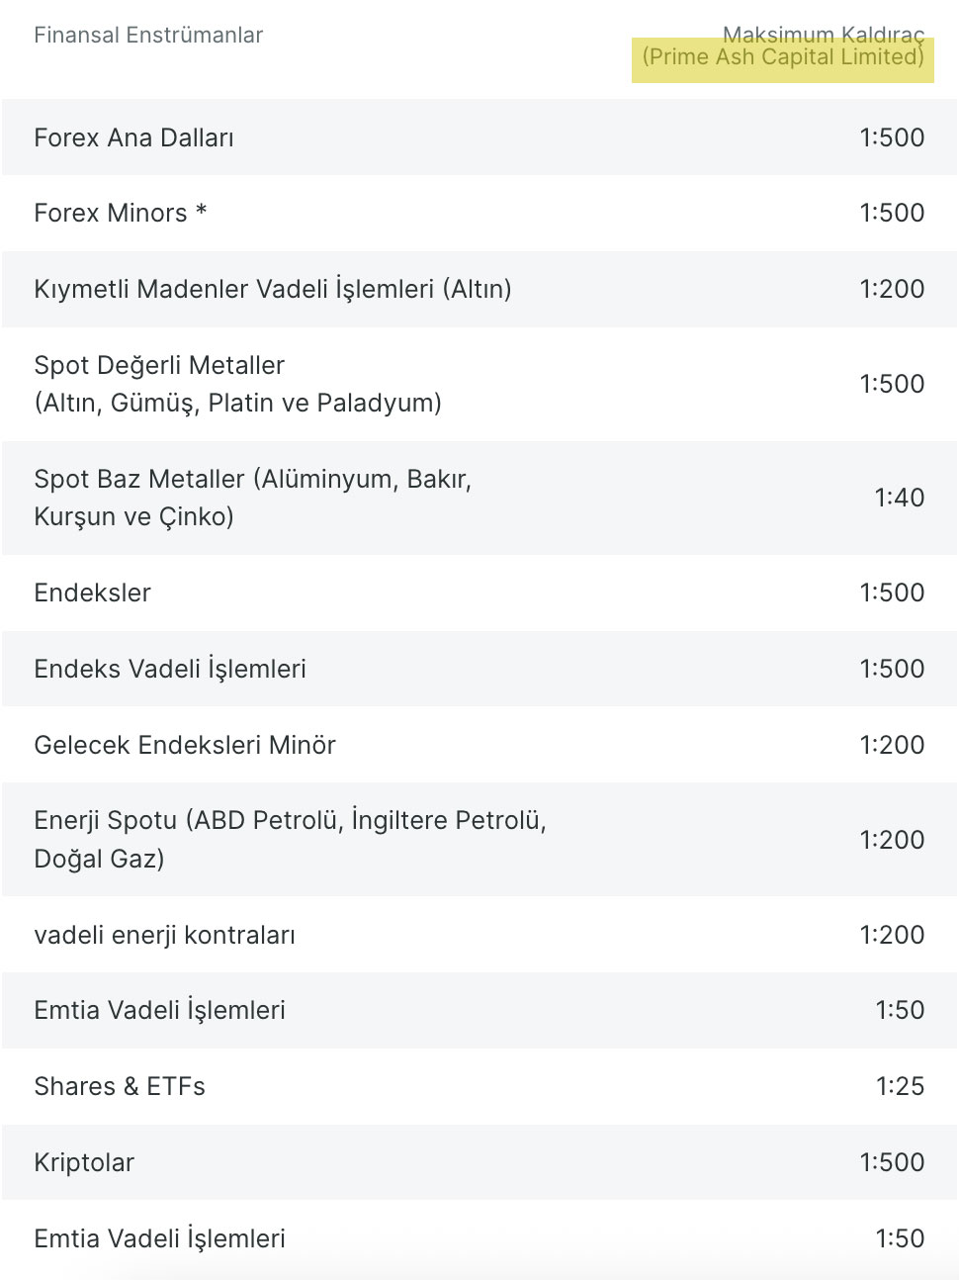Click the Enerji Spotu row label
This screenshot has width=959, height=1280.
pos(291,840)
